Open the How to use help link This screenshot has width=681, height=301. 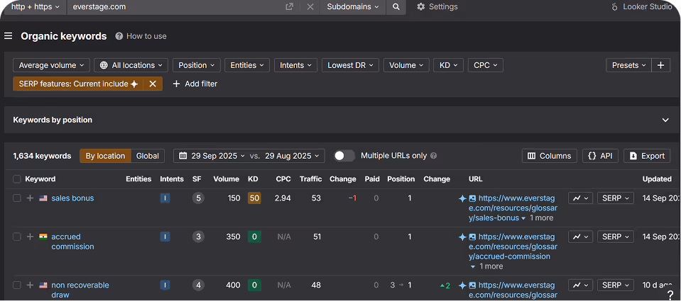tap(141, 36)
